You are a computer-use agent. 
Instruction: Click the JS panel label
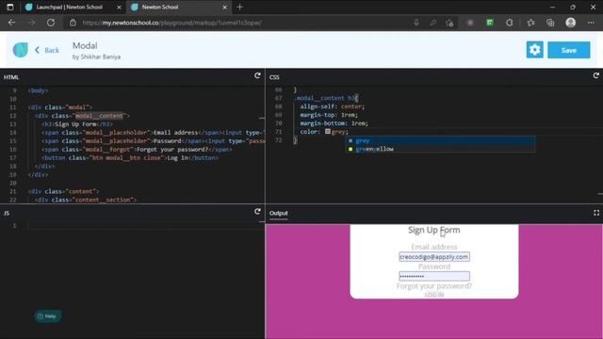click(x=7, y=213)
